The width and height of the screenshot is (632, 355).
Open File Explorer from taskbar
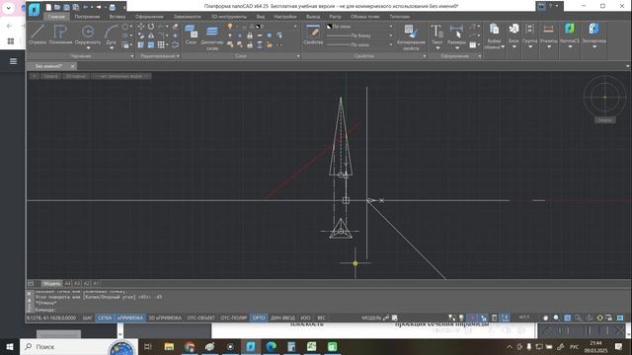(x=169, y=346)
